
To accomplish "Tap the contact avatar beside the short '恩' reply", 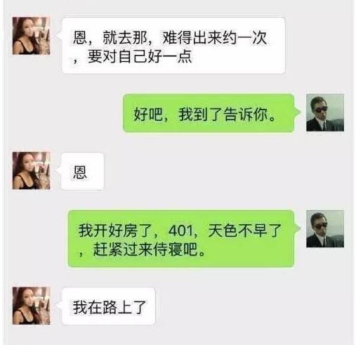I will click(31, 171).
